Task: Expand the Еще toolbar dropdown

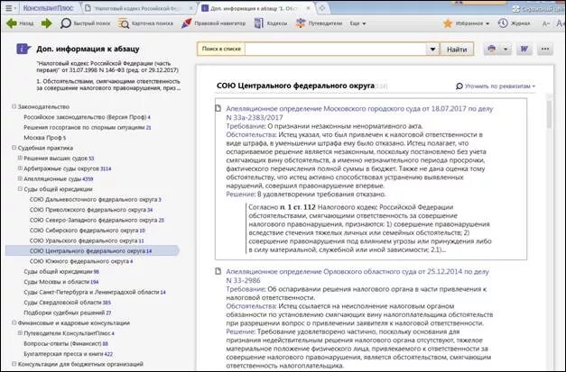Action: pos(357,23)
